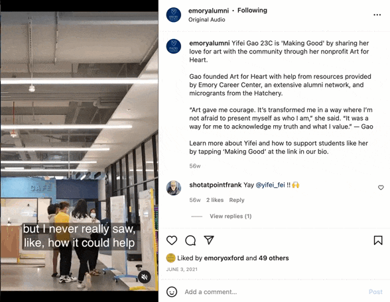
Task: Expand View replies (1)
Action: (x=231, y=217)
